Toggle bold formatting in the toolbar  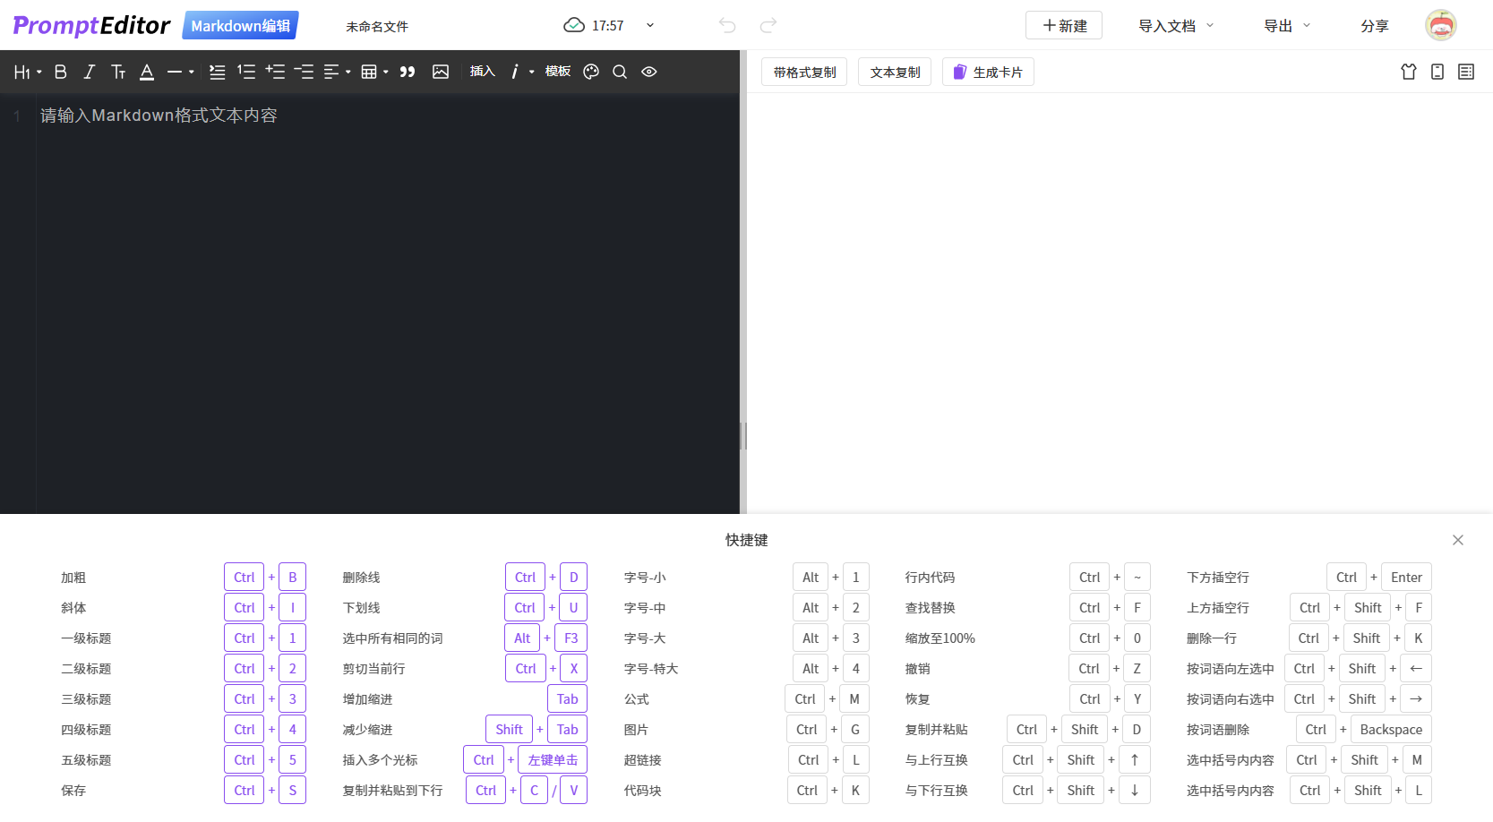tap(60, 72)
